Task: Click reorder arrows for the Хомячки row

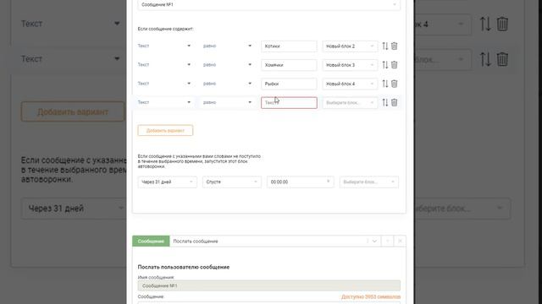Action: pos(385,65)
